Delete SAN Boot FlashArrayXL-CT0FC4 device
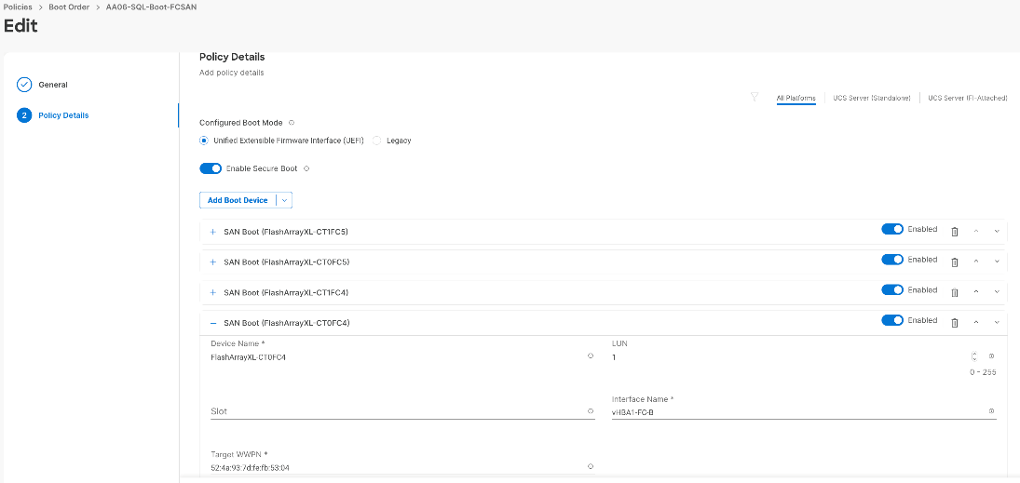Viewport: 1020px width, 483px height. coord(954,322)
